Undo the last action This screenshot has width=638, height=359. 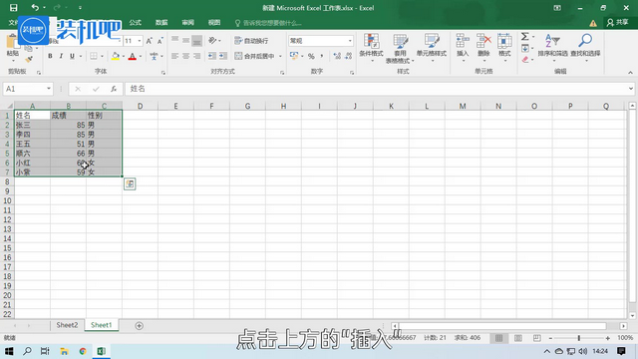pyautogui.click(x=35, y=8)
